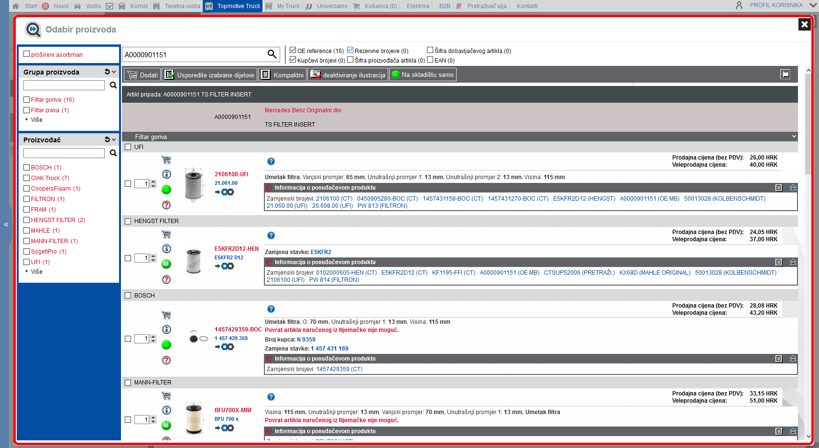Screen dimensions: 819x448
Task: Enable Šifra dobavljačevog artikla checkbox
Action: tap(430, 50)
